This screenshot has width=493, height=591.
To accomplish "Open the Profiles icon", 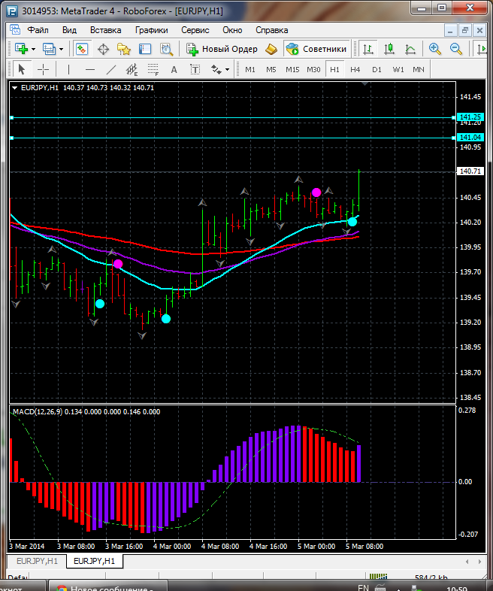I will [49, 49].
